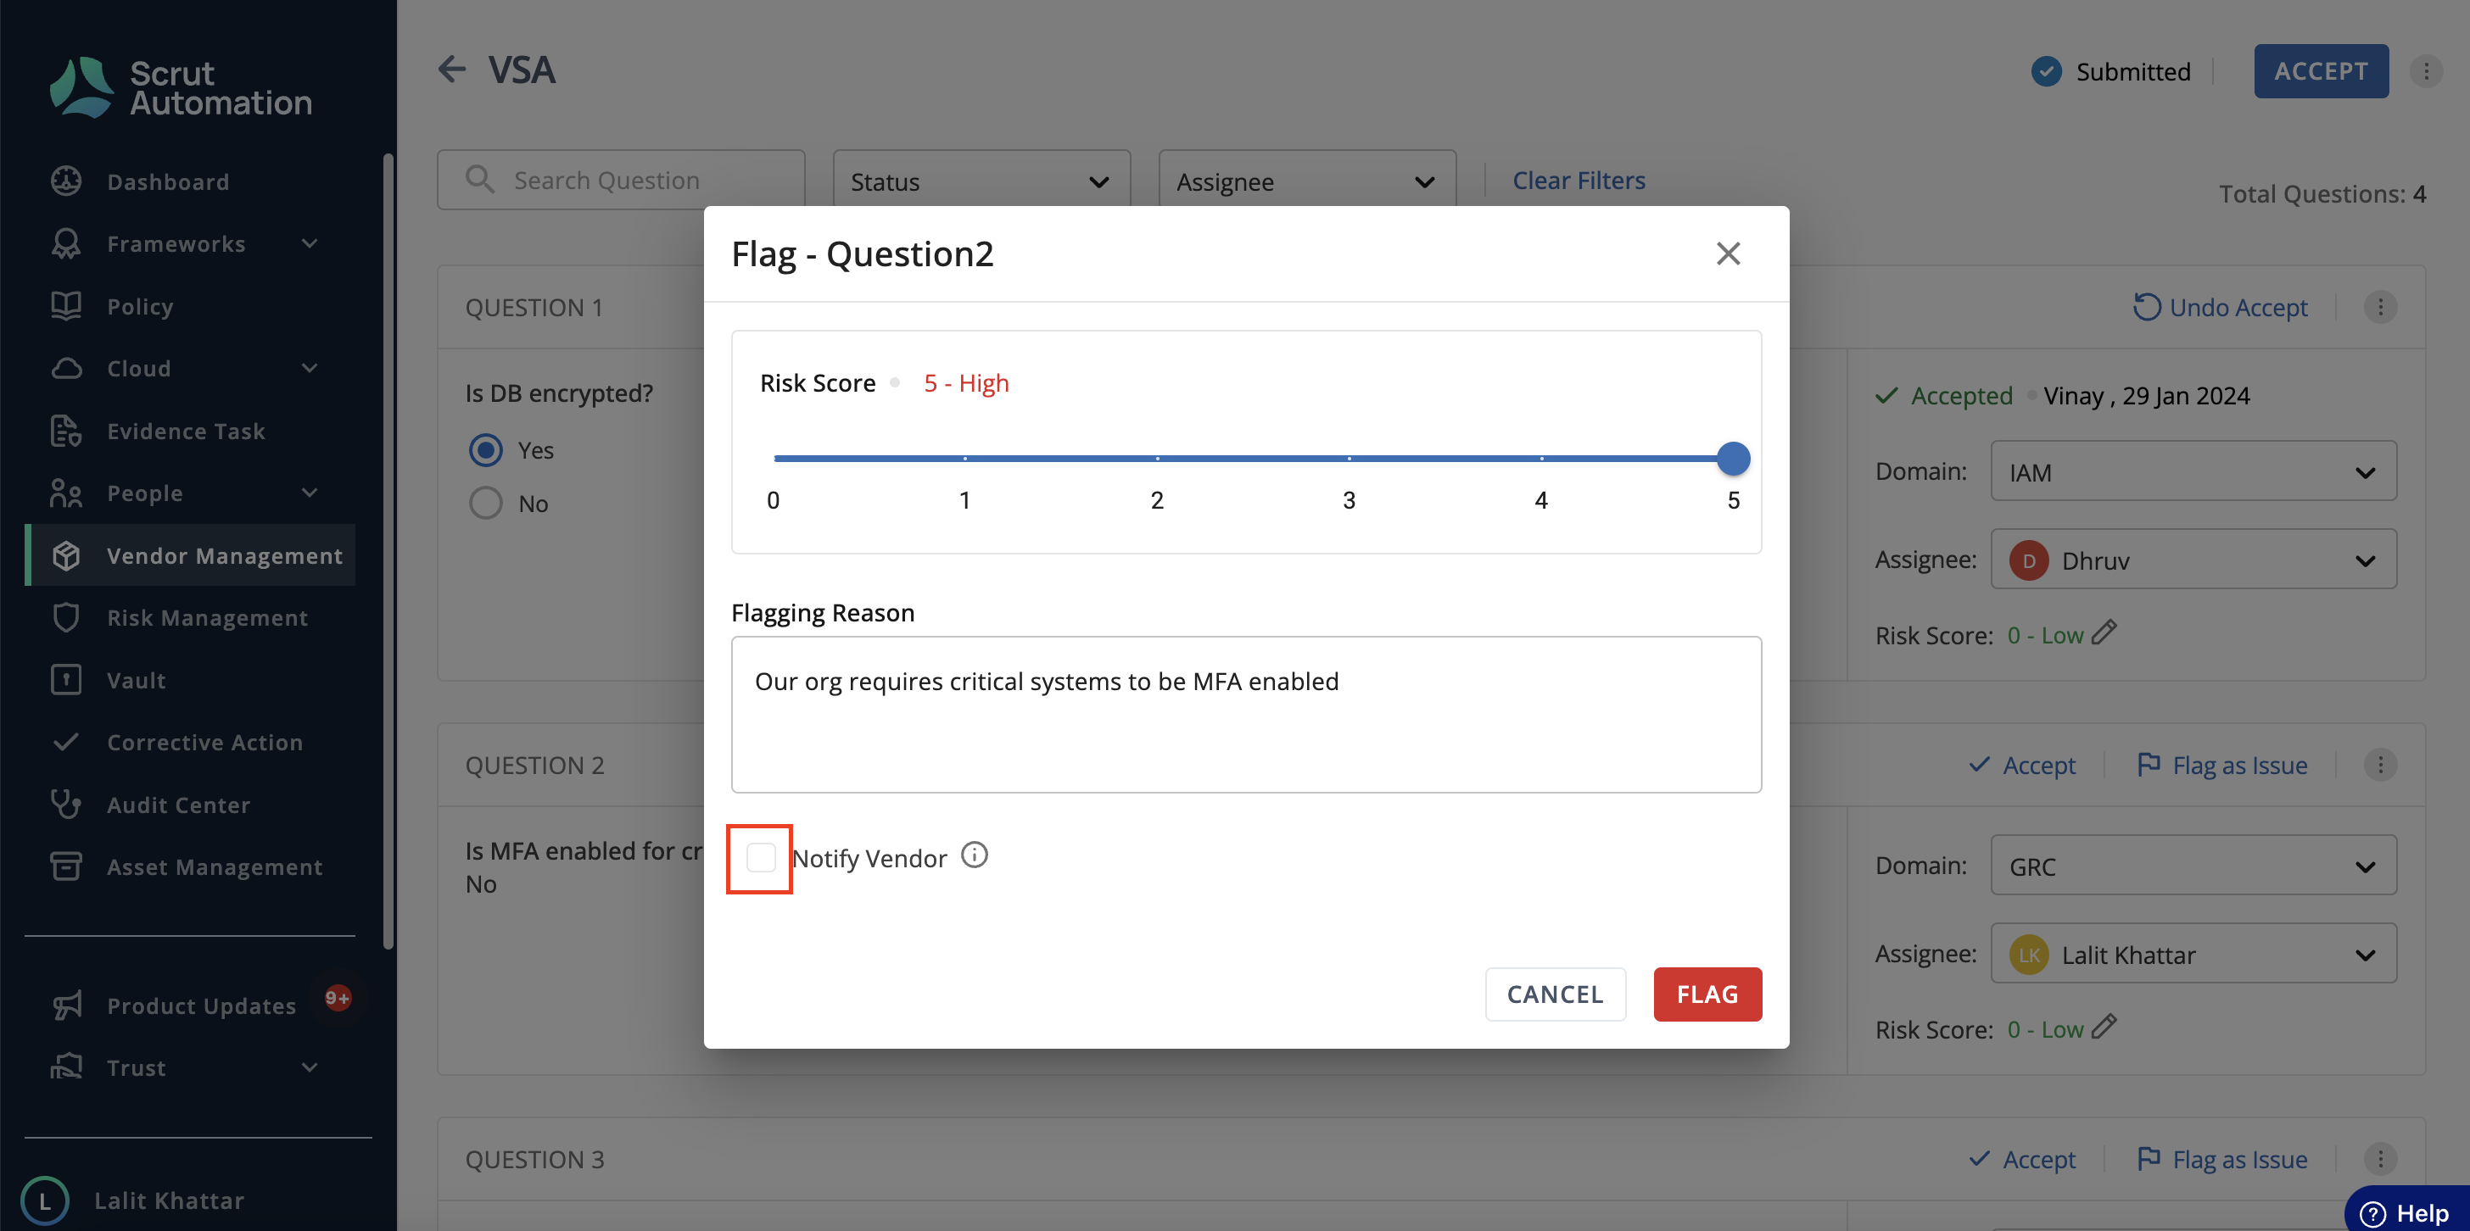This screenshot has height=1231, width=2470.
Task: Set risk score slider to 3
Action: pos(1350,459)
